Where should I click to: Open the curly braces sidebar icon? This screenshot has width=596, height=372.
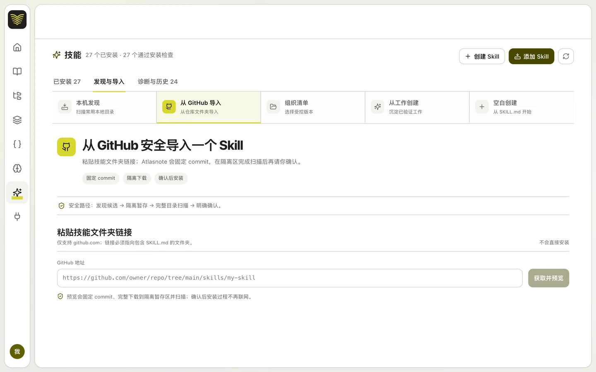(17, 144)
